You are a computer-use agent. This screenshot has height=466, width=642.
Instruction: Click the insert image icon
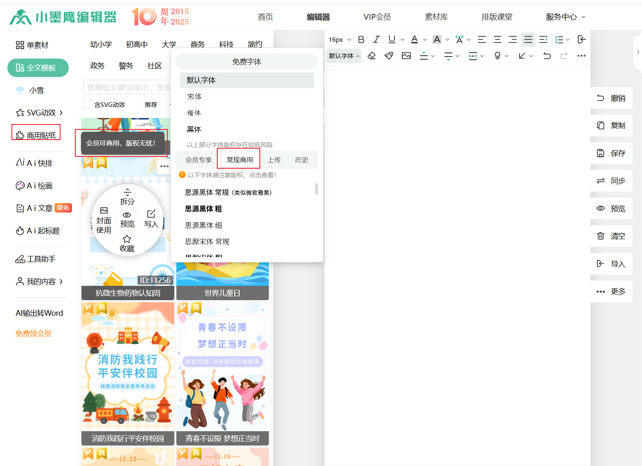(406, 56)
